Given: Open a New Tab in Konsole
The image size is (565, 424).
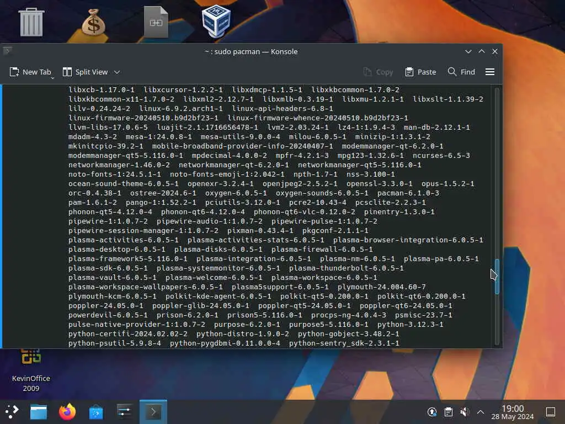Looking at the screenshot, I should (x=30, y=72).
